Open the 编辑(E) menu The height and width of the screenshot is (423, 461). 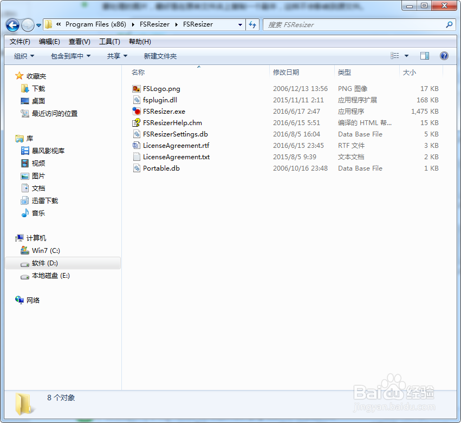tap(49, 42)
